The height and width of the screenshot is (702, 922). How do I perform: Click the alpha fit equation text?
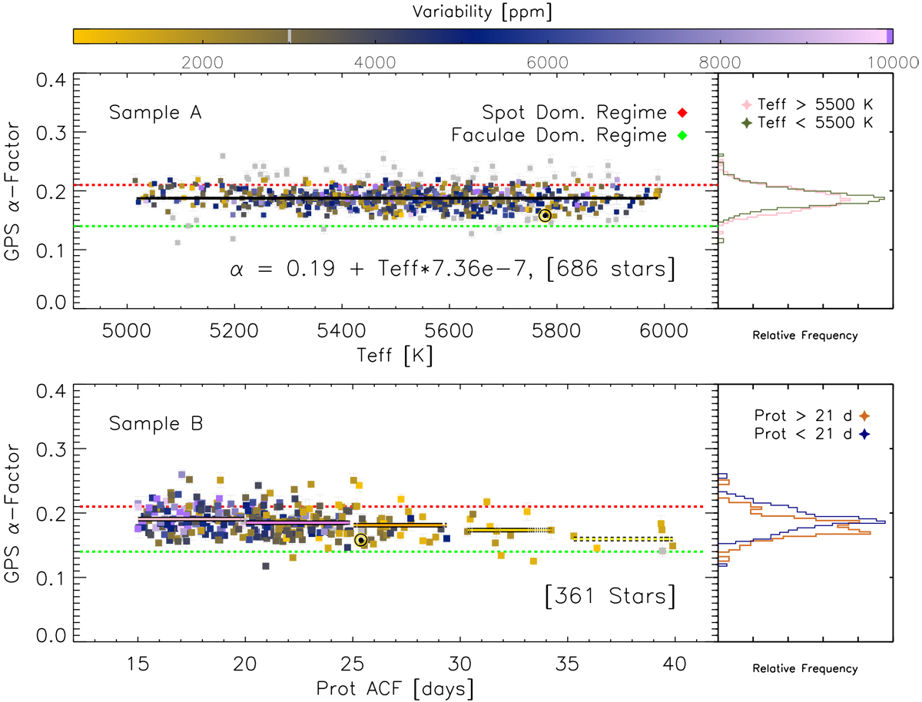(x=452, y=270)
